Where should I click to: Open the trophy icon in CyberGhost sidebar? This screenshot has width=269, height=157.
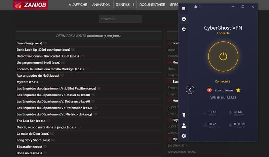tap(184, 115)
